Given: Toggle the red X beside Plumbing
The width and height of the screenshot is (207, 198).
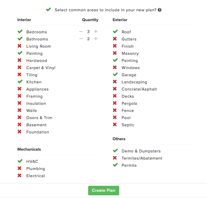Looking at the screenshot, I should coord(19,168).
